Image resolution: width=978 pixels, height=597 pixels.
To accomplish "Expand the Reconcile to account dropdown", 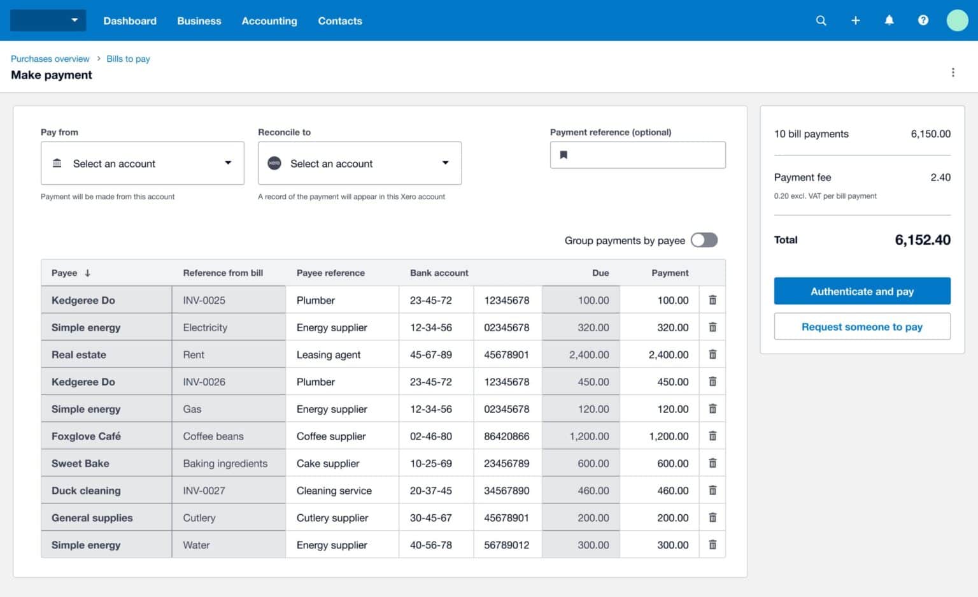I will 359,163.
